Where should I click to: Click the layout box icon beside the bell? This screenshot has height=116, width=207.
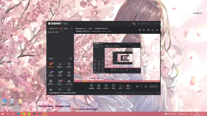148,30
